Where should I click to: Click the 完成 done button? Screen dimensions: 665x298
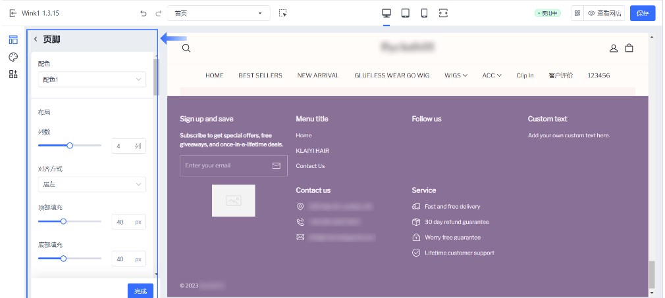click(140, 291)
